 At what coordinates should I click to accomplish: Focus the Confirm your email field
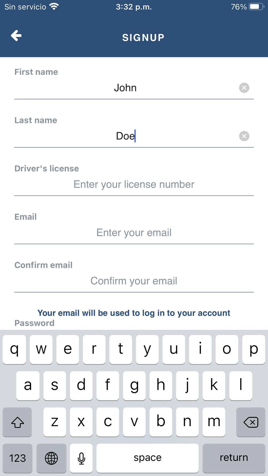tap(134, 281)
